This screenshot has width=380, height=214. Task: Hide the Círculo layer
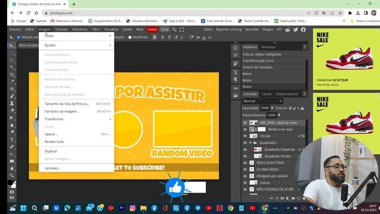245,136
